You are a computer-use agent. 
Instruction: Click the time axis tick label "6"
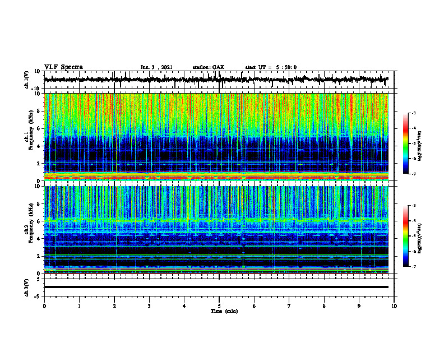(255, 306)
